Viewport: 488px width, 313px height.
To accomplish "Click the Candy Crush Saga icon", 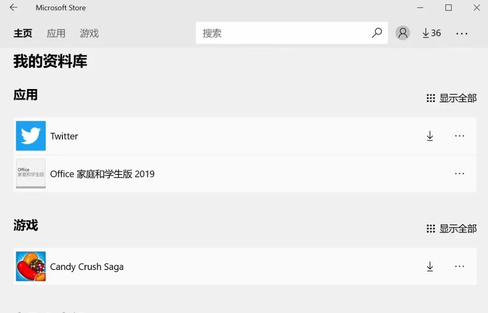I will [30, 266].
